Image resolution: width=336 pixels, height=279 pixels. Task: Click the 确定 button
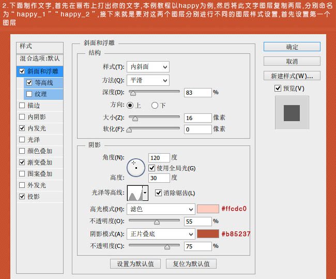click(292, 47)
